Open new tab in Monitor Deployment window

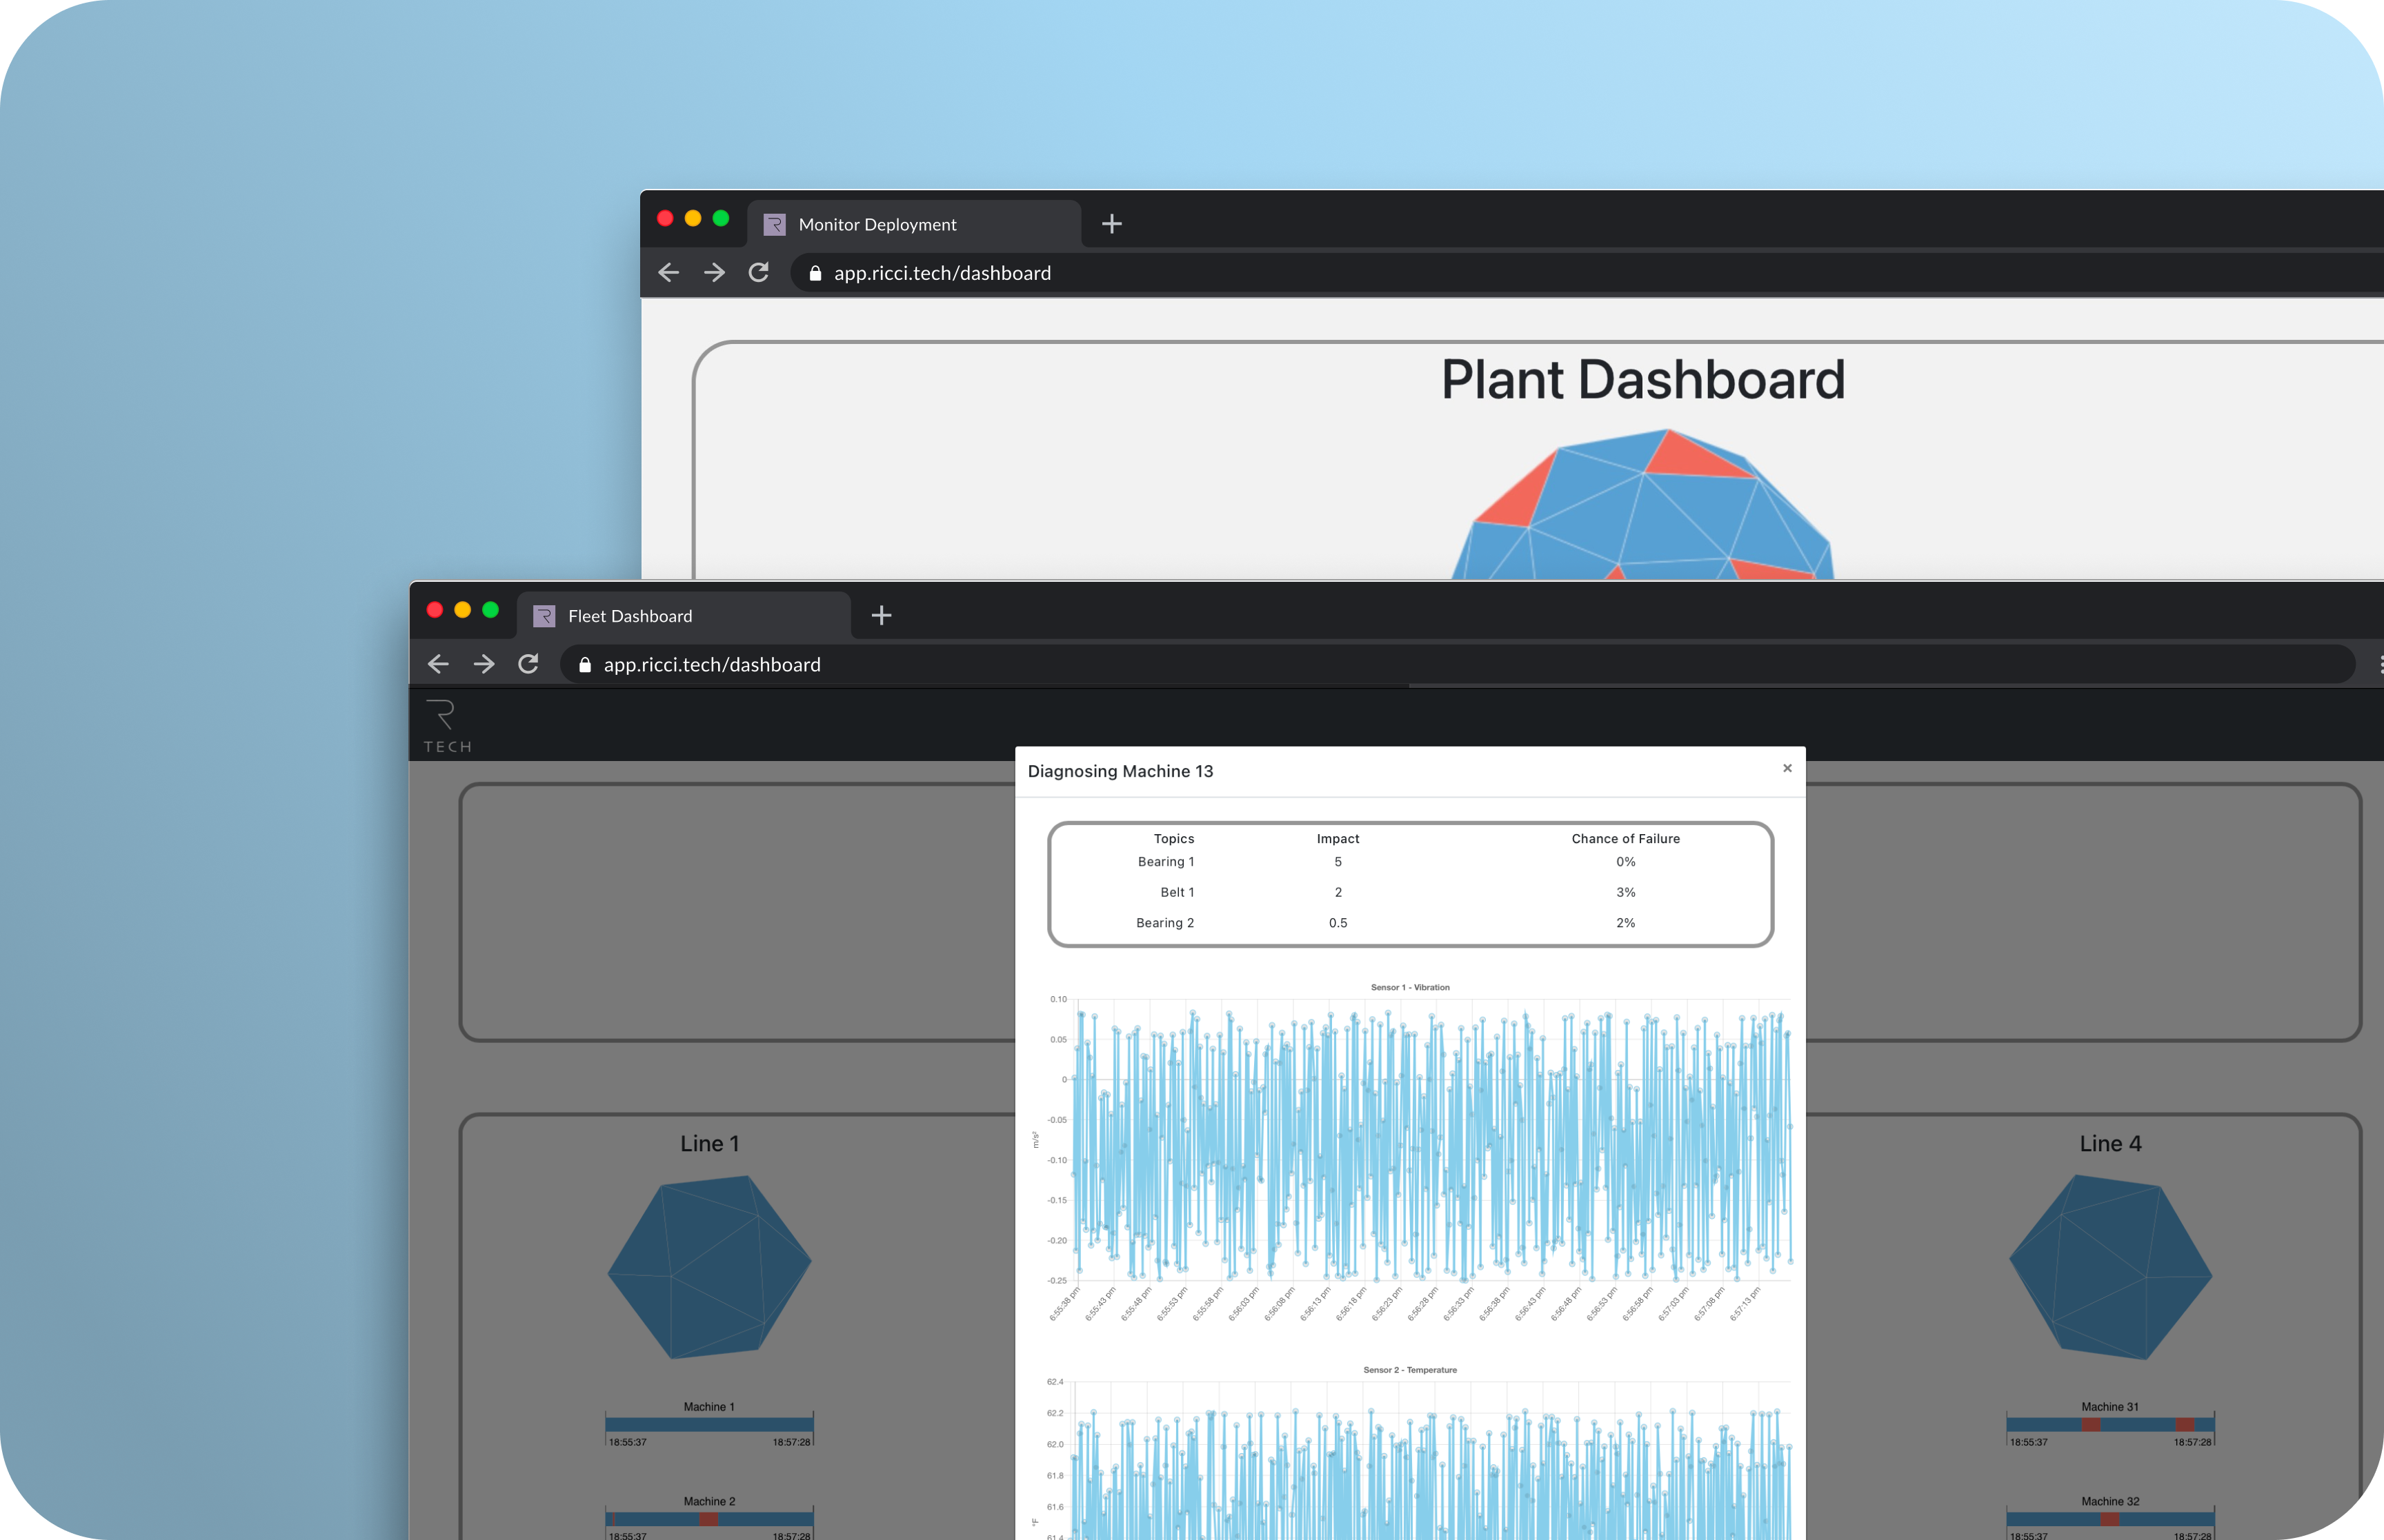click(1111, 223)
